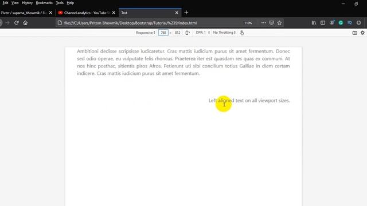Open the DPR dropdown
367x206 pixels.
click(x=202, y=33)
